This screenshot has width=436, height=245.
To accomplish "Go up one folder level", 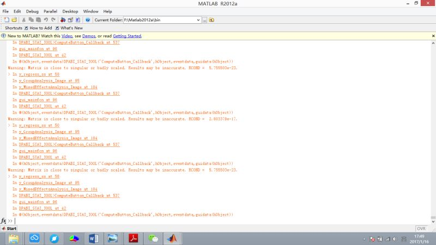I will pos(211,20).
